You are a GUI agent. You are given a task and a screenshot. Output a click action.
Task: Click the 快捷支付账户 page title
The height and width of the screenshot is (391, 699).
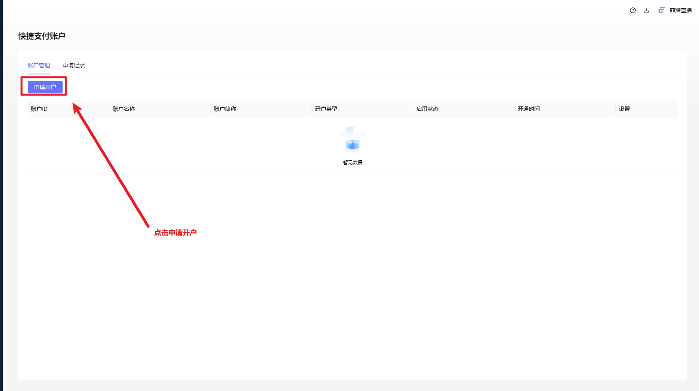tap(42, 36)
